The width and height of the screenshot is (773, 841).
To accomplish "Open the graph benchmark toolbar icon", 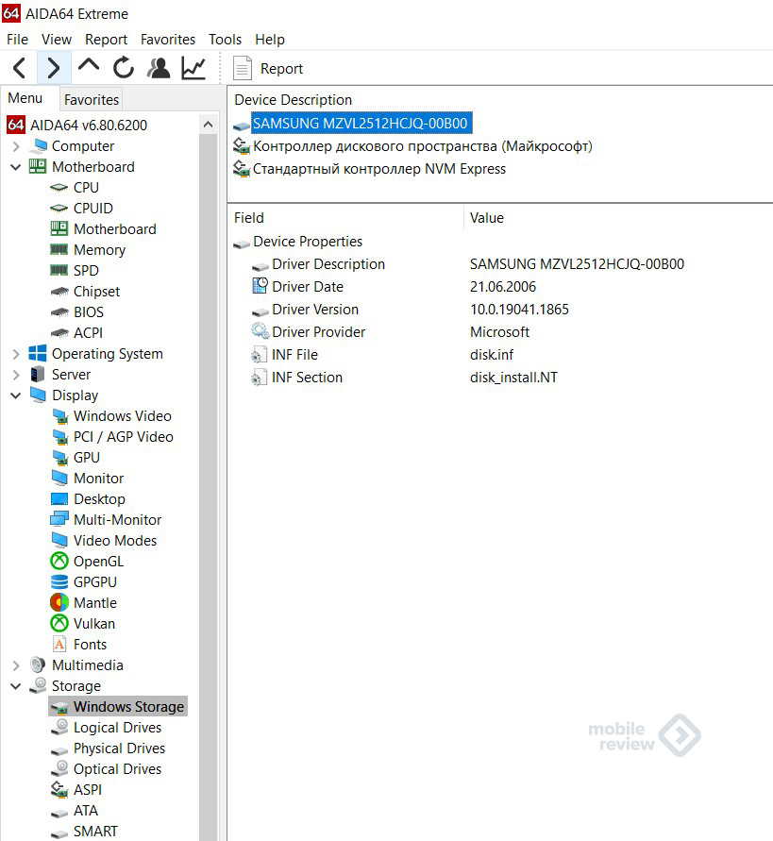I will (x=193, y=68).
